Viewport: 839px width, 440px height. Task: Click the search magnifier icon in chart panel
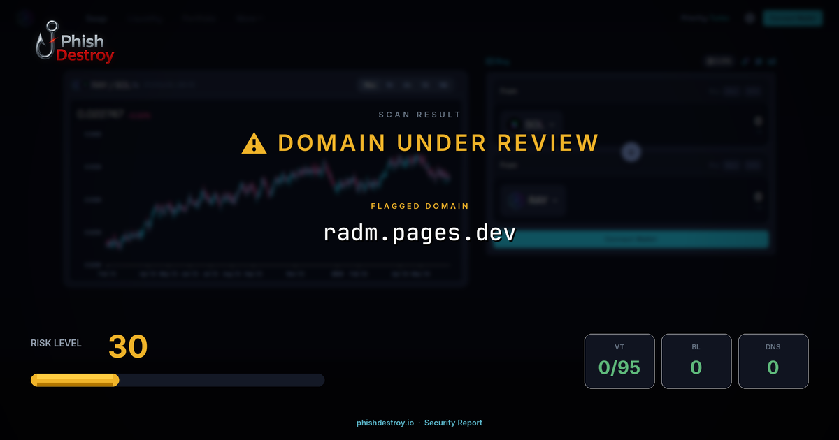(x=76, y=85)
